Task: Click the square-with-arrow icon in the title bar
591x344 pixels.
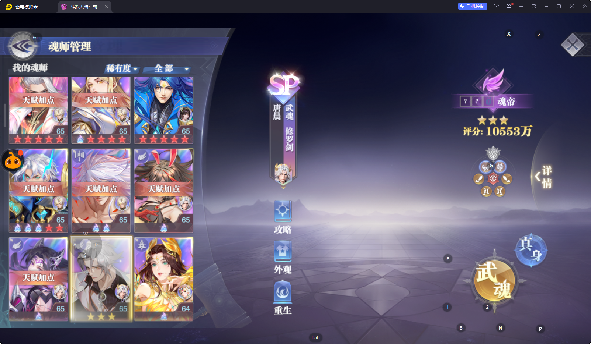Action: 534,6
